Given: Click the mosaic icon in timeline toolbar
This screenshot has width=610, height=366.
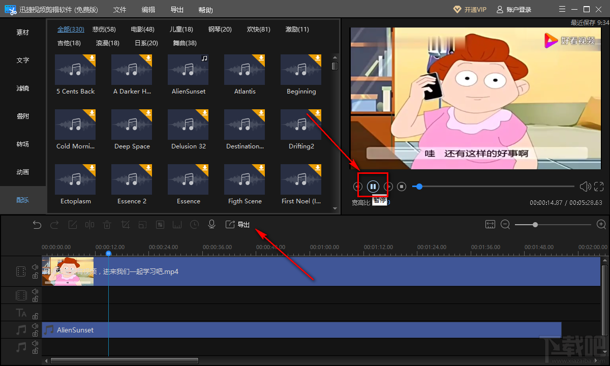Looking at the screenshot, I should pos(160,225).
